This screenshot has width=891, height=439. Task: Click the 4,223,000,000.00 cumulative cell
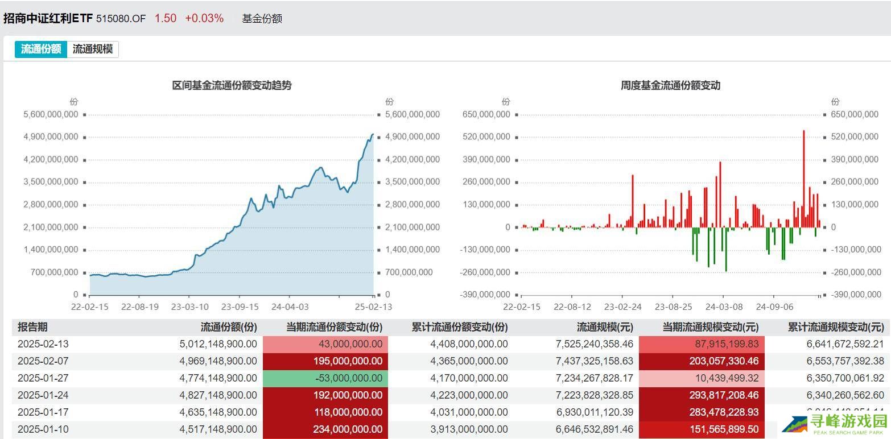469,395
